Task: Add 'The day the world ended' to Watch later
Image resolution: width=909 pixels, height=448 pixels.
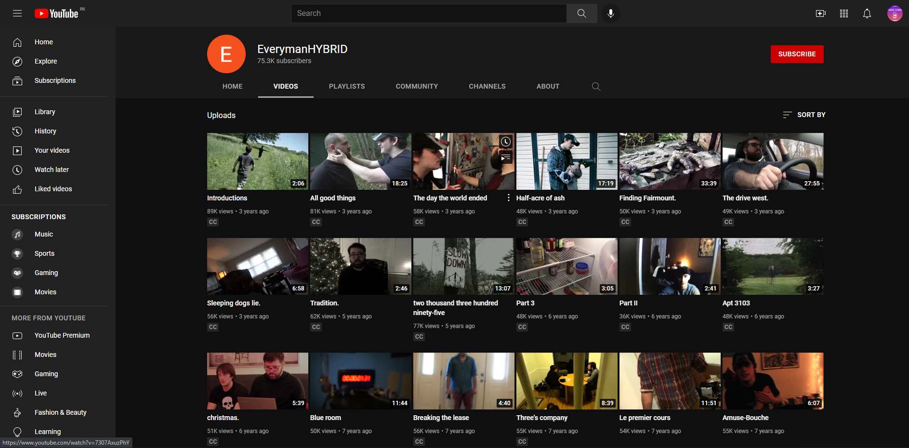Action: (x=505, y=142)
